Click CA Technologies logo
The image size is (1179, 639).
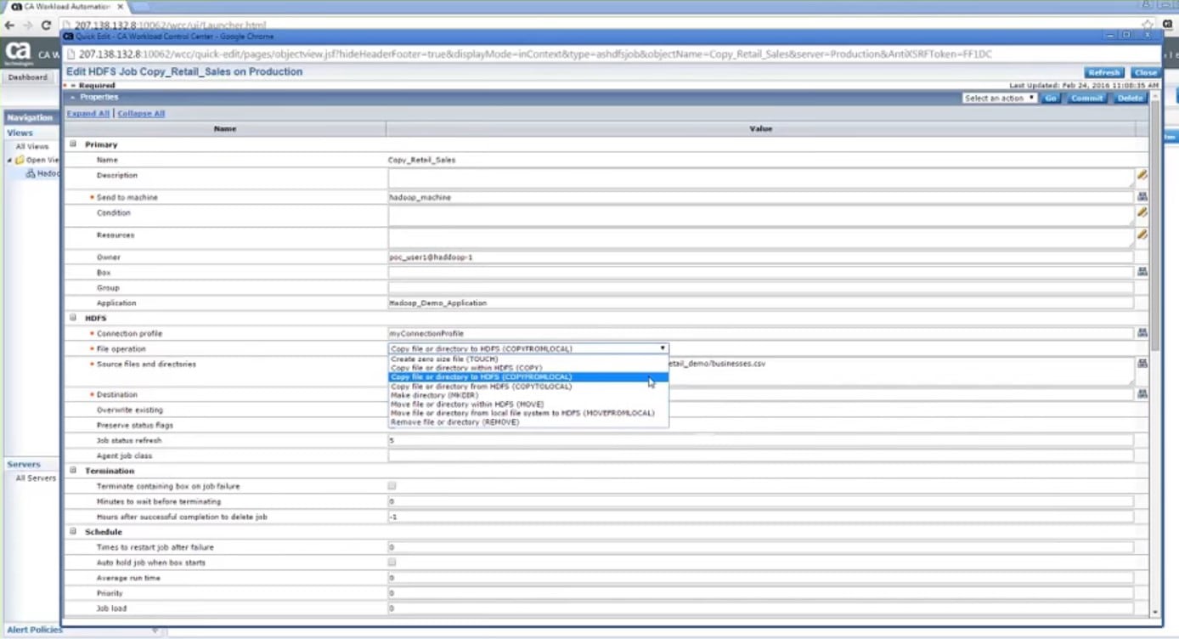[x=18, y=54]
